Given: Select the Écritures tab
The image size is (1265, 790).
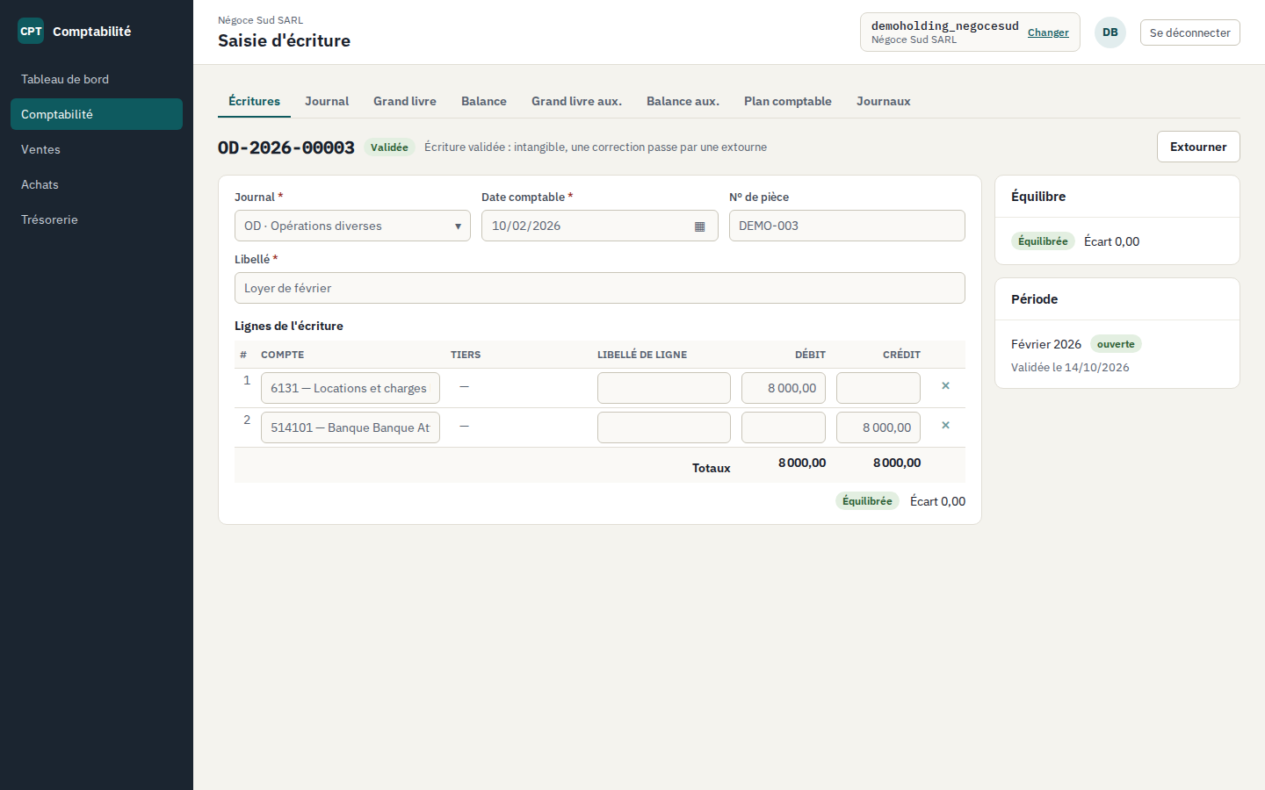Looking at the screenshot, I should coord(254,101).
